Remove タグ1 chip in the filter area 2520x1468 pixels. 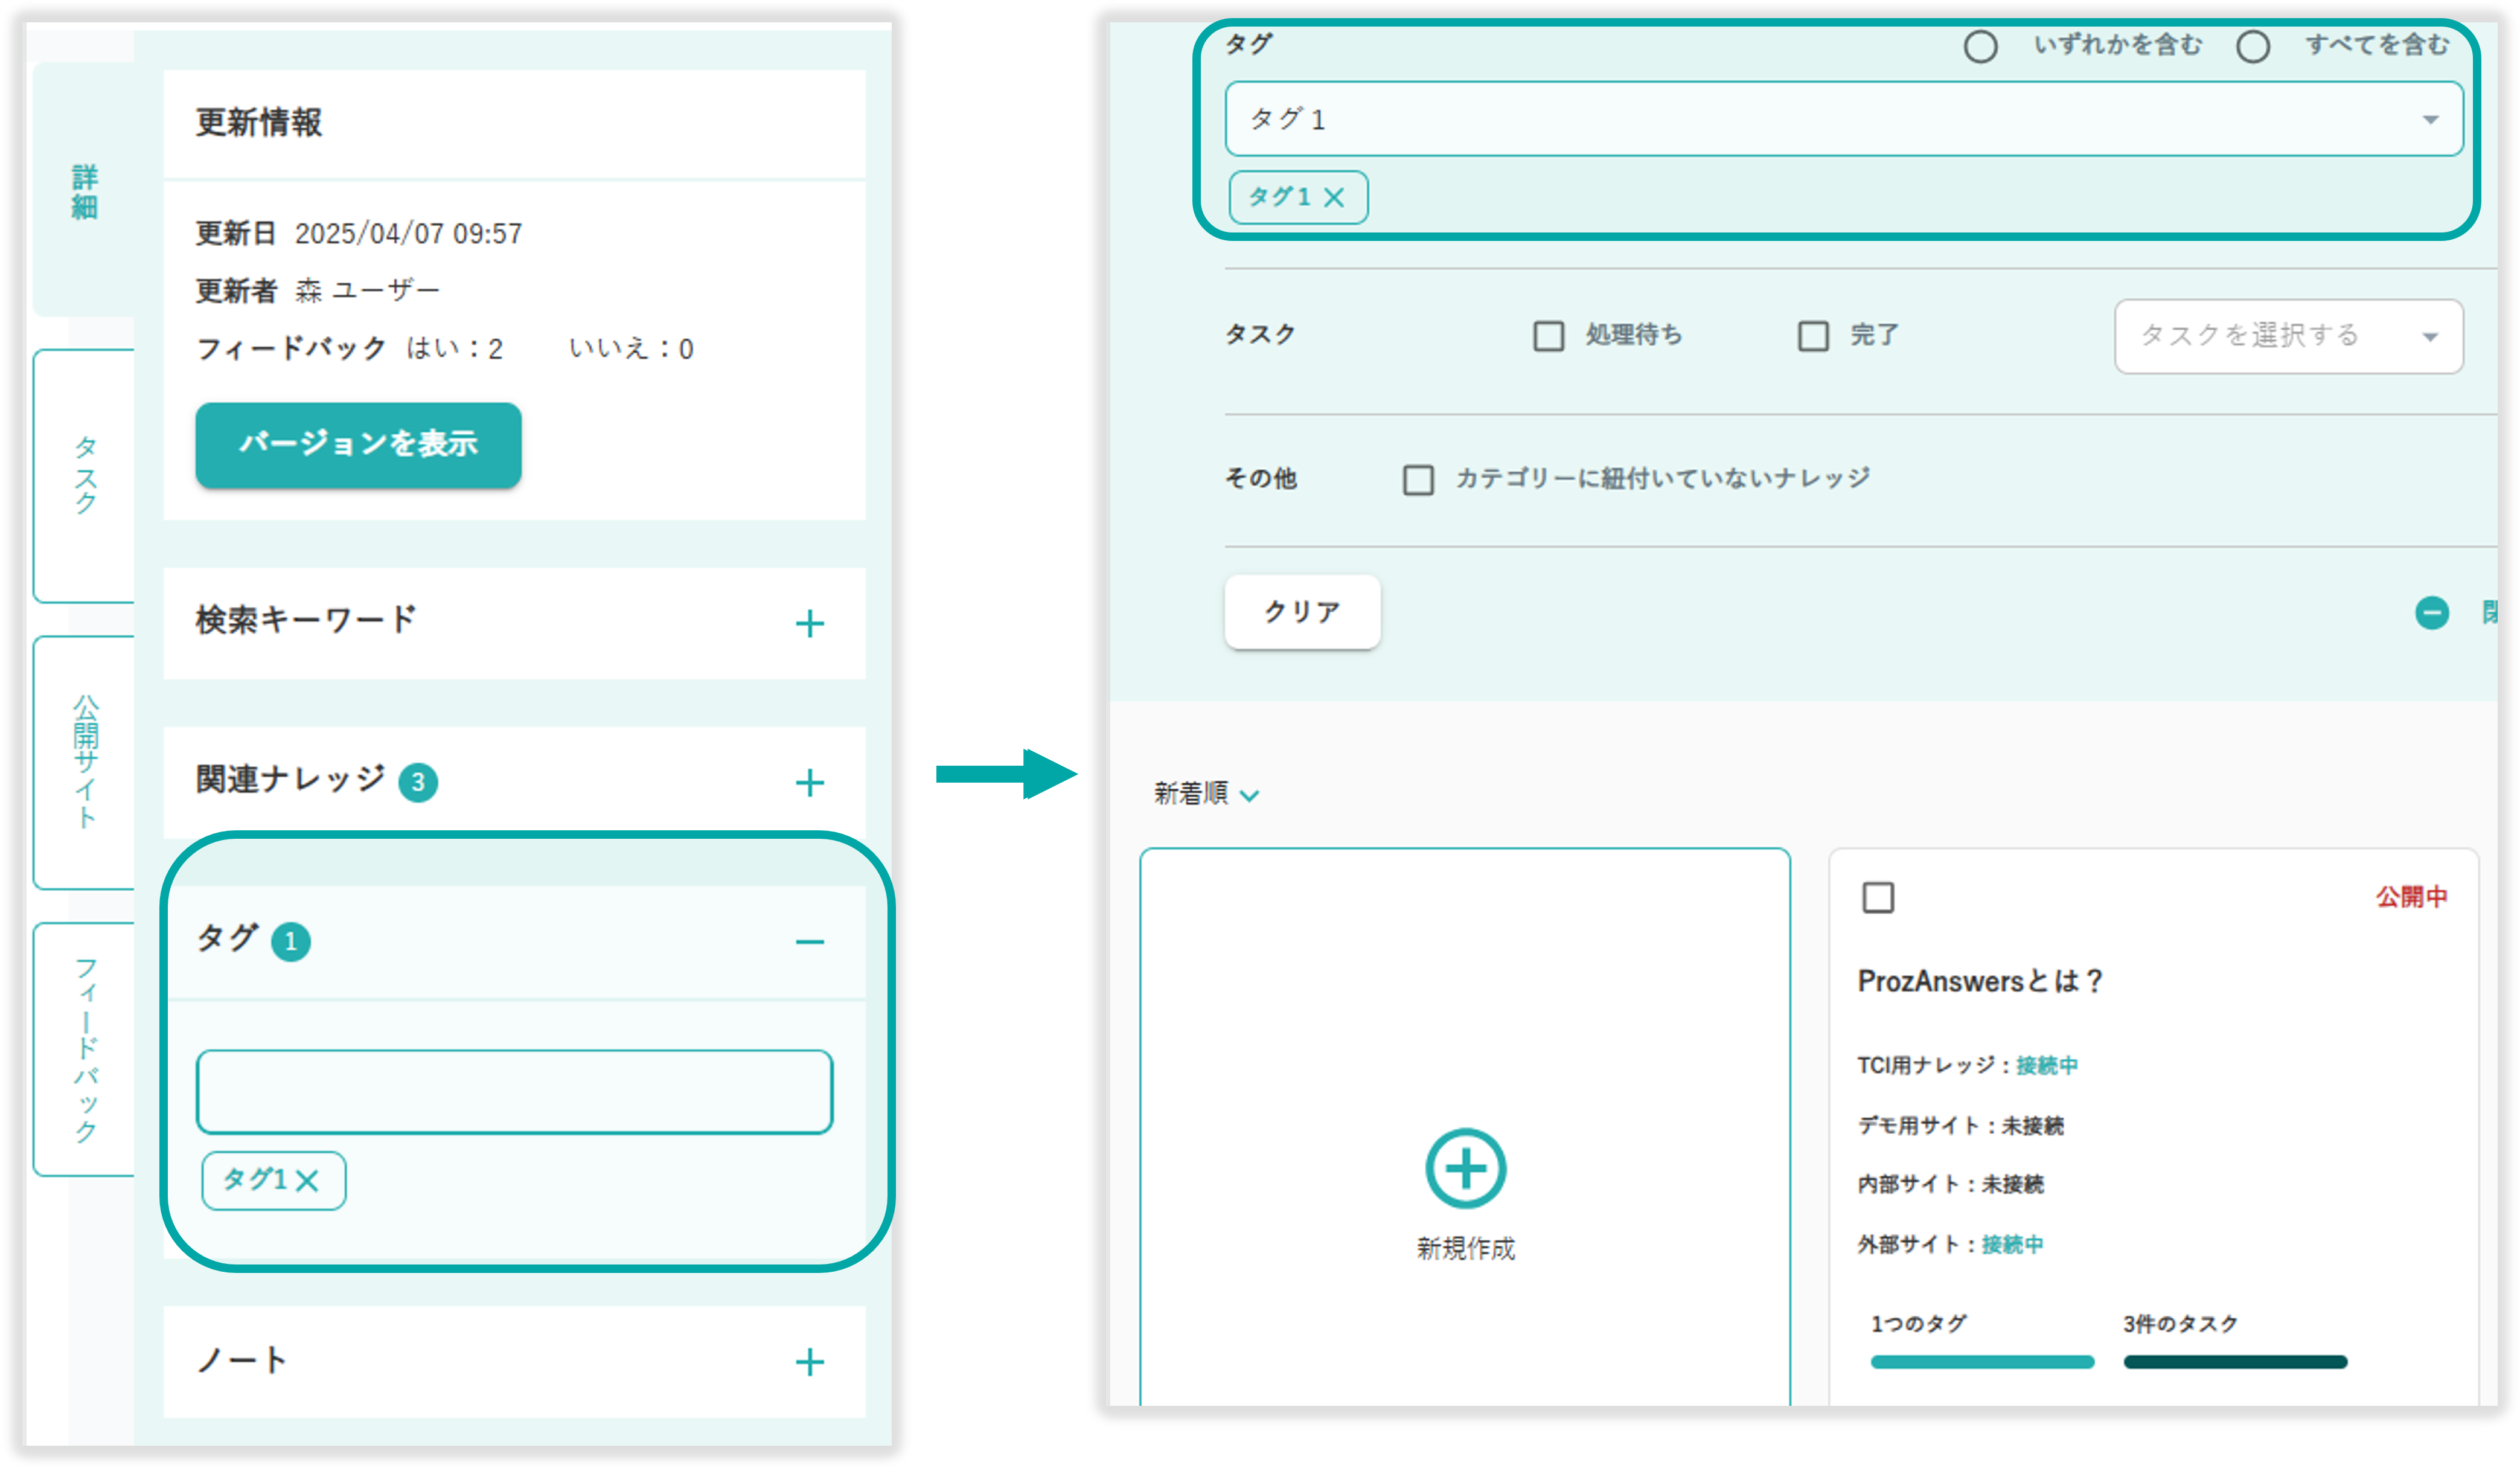click(1334, 198)
